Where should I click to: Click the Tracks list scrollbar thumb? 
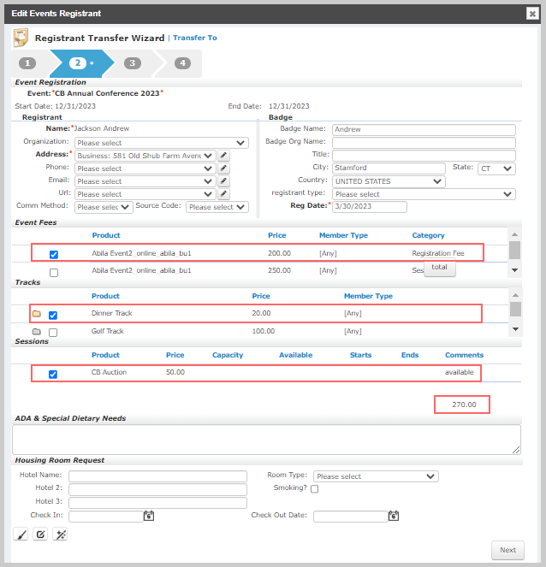pos(515,310)
